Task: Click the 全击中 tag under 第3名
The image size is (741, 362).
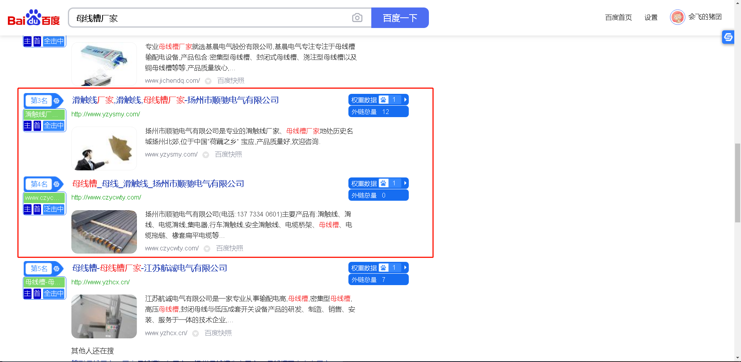Action: pos(54,126)
